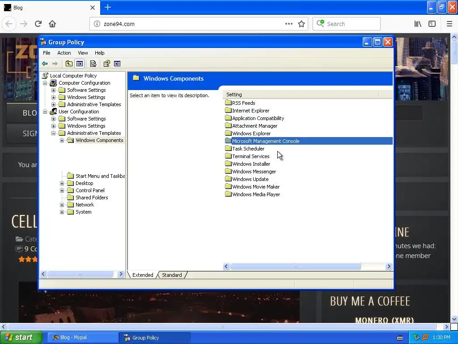Click tree pane horizontal scrollbar right arrow
458x344 pixels.
pyautogui.click(x=121, y=274)
